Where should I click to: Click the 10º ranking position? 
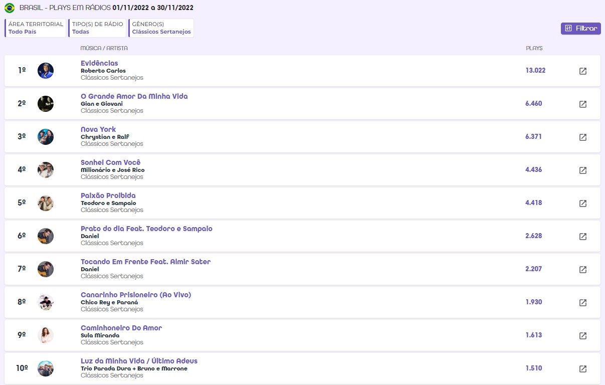[22, 368]
